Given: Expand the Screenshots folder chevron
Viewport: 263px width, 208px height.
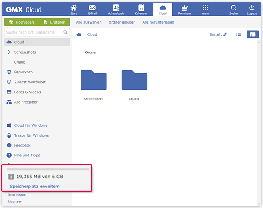Looking at the screenshot, I should (x=9, y=52).
